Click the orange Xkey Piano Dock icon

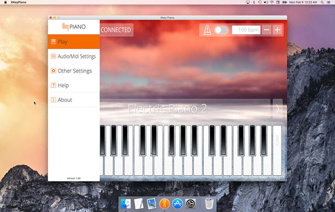click(x=164, y=204)
